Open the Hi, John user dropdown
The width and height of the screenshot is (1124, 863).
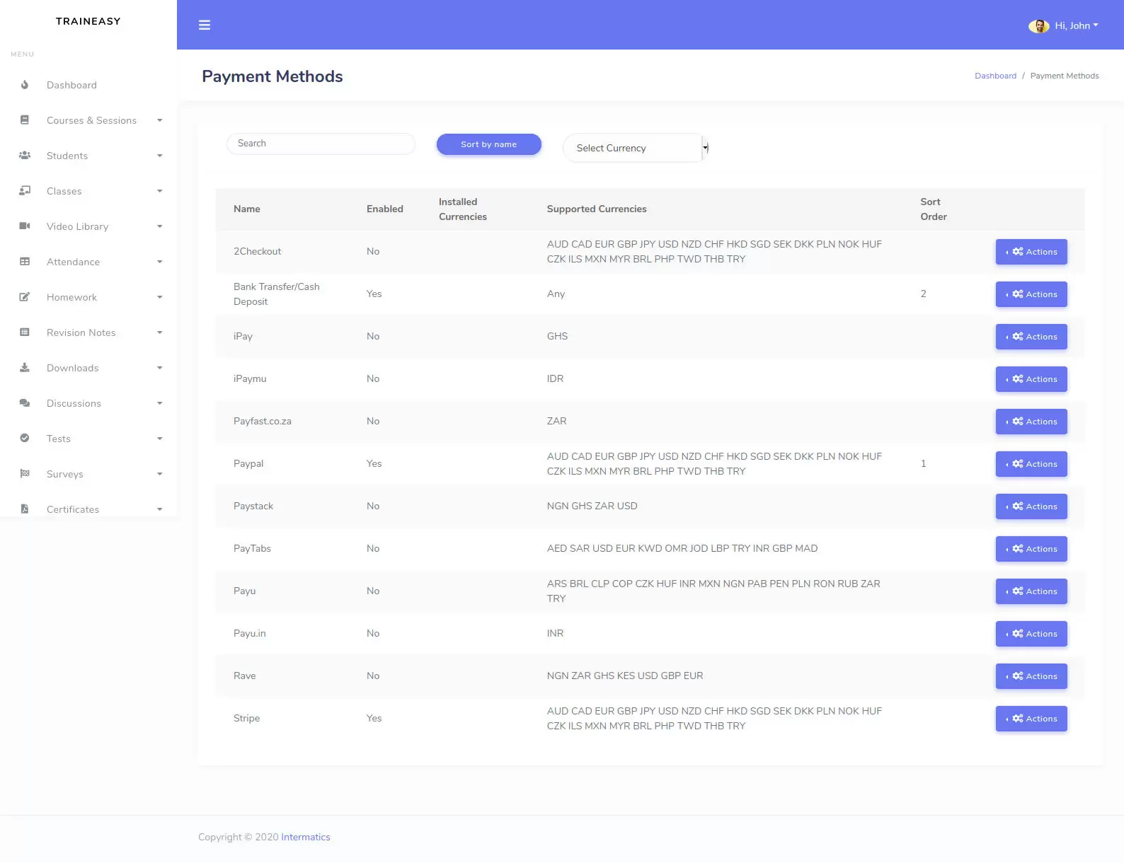pyautogui.click(x=1077, y=25)
